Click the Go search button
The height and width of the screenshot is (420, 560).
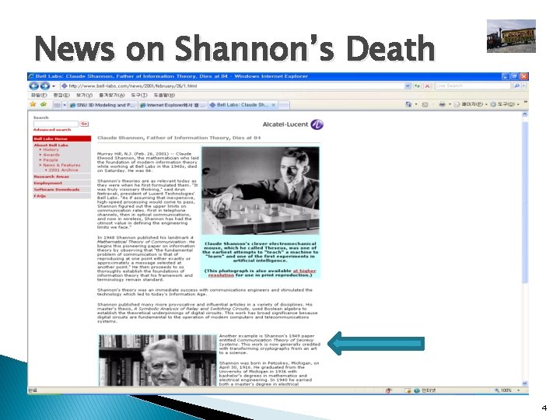coord(84,124)
